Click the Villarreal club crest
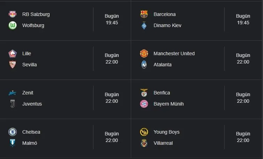Viewport: 263px width, 159px height. [144, 143]
